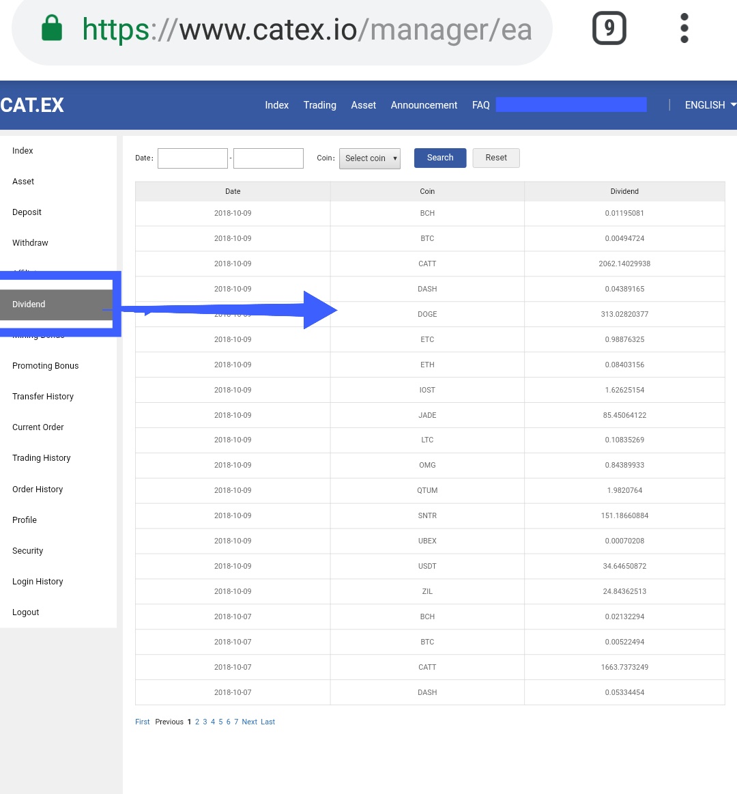Click the 2018-10-09 BCH coin cell
Viewport: 737px width, 794px height.
[427, 213]
